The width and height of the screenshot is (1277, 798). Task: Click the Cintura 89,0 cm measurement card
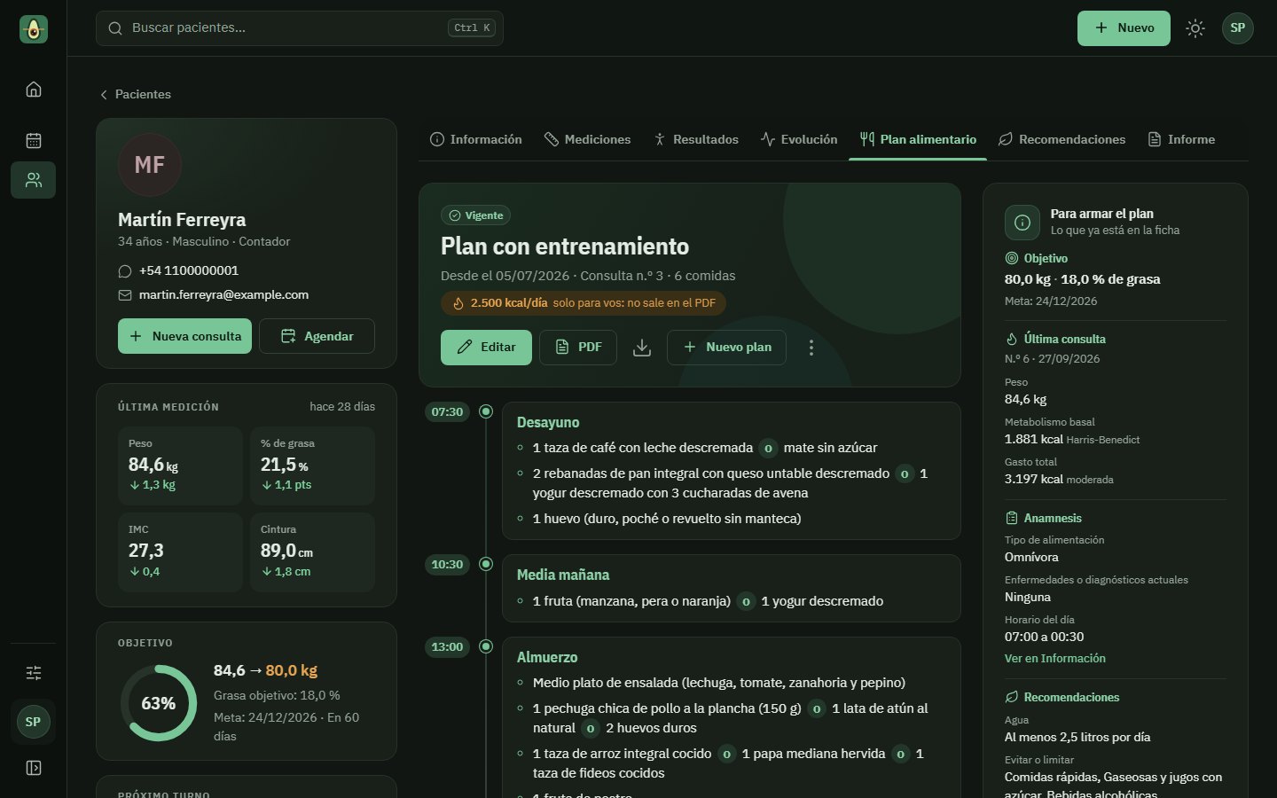[x=312, y=552]
